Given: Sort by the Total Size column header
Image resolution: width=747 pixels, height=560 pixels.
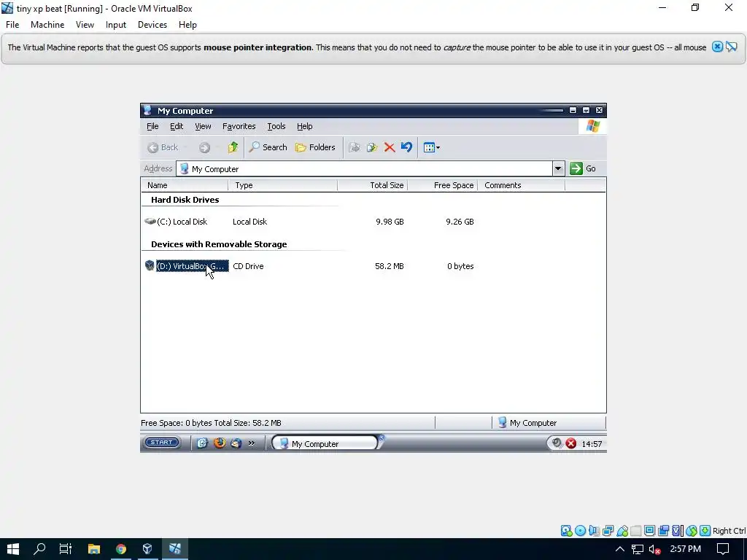Looking at the screenshot, I should pos(373,185).
